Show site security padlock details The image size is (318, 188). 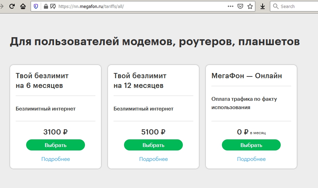46,6
